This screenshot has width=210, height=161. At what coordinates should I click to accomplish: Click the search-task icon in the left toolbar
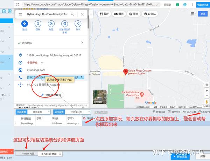tap(10, 11)
